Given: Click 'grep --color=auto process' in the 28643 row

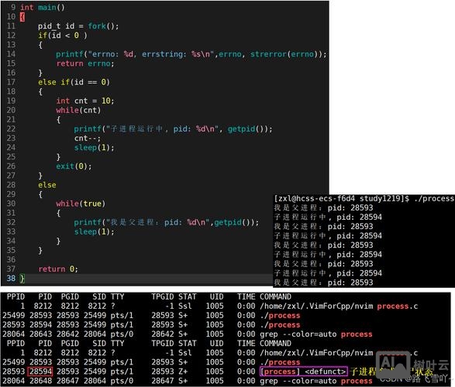Looking at the screenshot, I should (x=316, y=334).
